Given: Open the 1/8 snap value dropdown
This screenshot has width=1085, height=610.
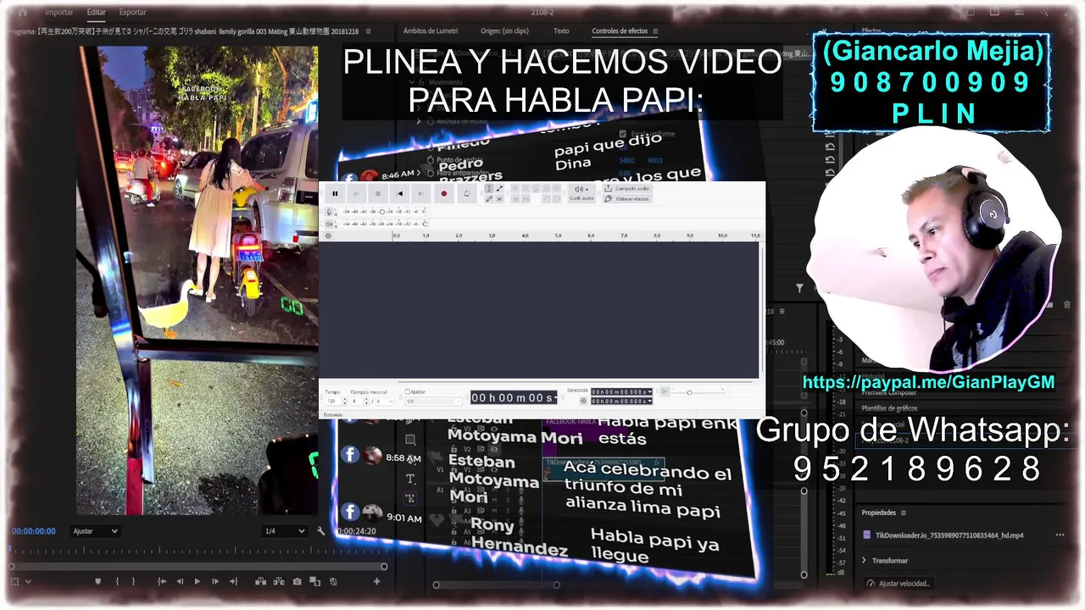Looking at the screenshot, I should click(434, 401).
